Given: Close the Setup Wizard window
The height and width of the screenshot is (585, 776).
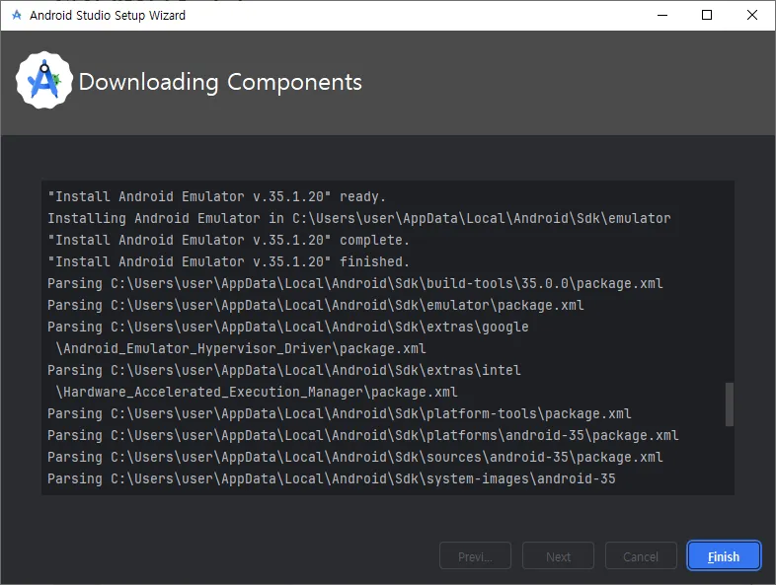Looking at the screenshot, I should 751,16.
